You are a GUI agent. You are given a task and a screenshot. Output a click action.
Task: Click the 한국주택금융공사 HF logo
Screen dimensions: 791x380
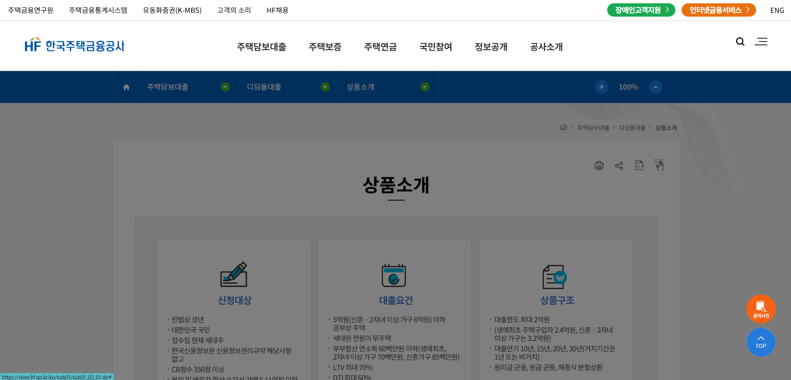[75, 45]
